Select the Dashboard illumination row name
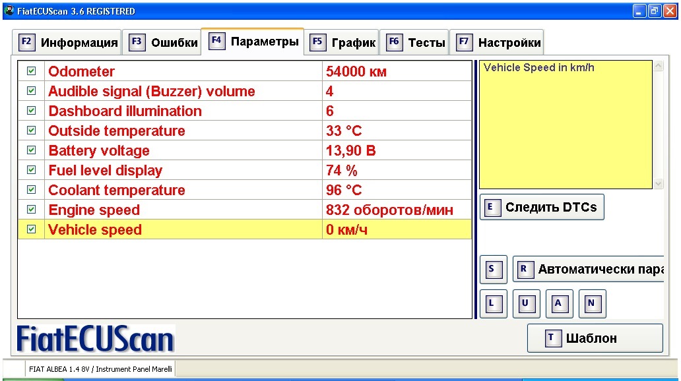Viewport: 681px width, 381px height. [125, 111]
